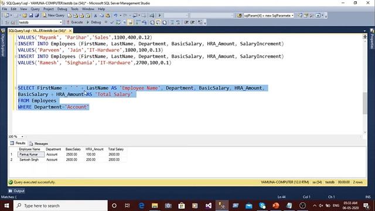Click the Decrease Indent icon

(x=186, y=22)
